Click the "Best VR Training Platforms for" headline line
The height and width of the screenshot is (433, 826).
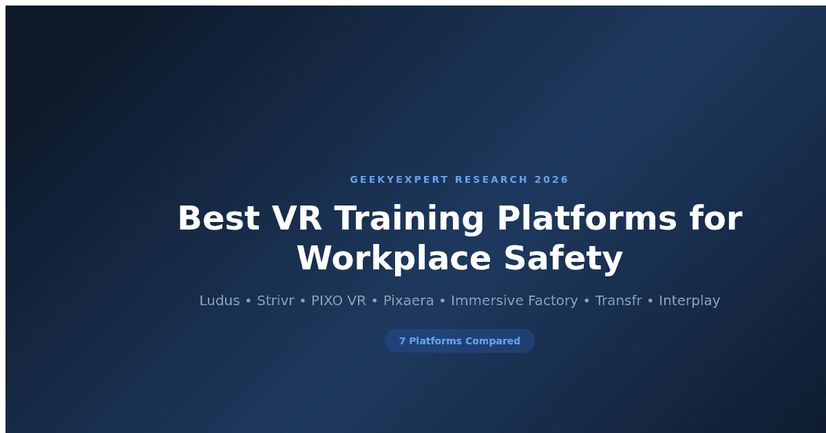tap(460, 219)
